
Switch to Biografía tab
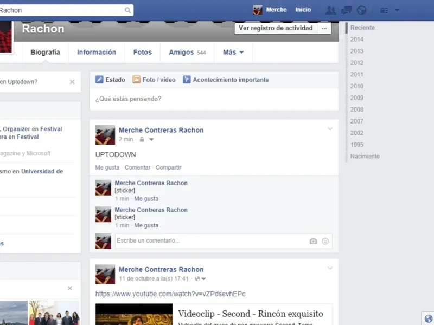pos(45,52)
